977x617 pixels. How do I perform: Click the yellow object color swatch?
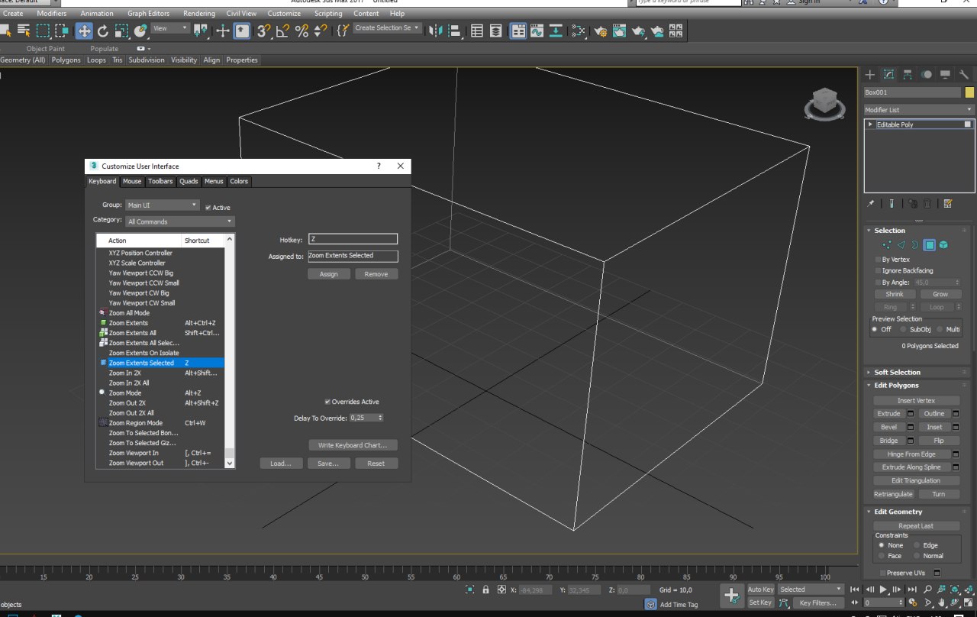pos(969,92)
